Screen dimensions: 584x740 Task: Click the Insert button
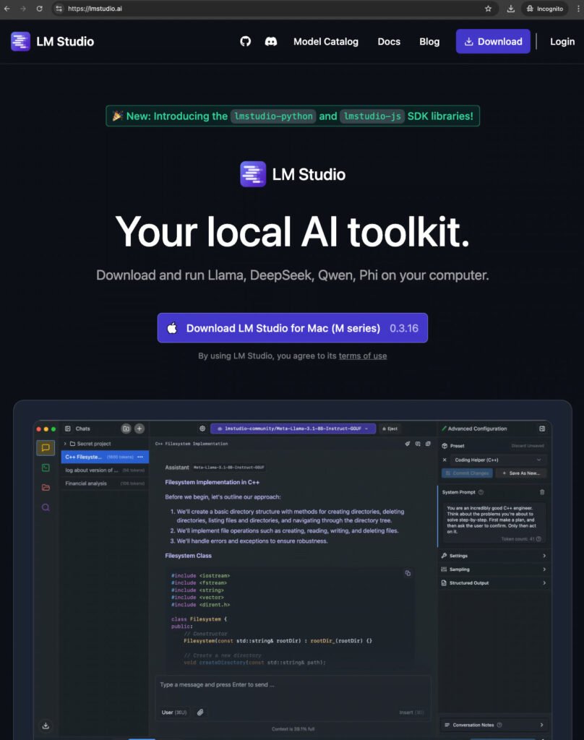tap(411, 712)
